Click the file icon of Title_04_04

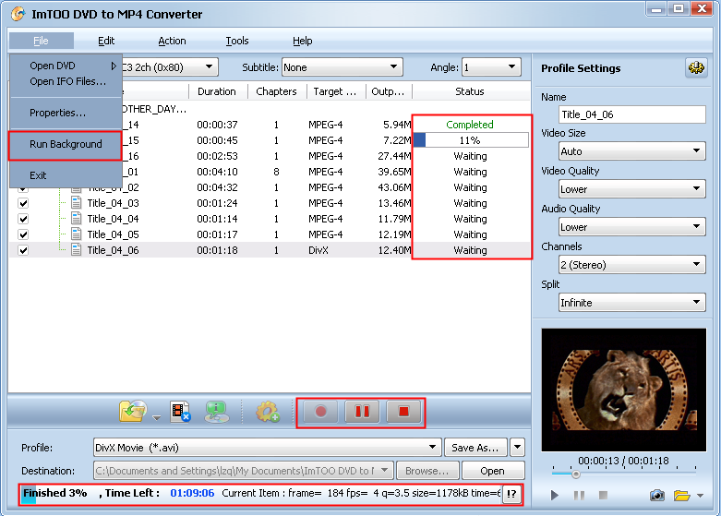click(x=77, y=219)
